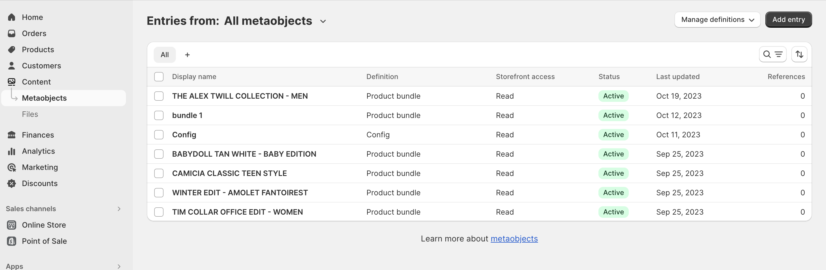The width and height of the screenshot is (826, 270).
Task: Follow the metaobjects learn more link
Action: point(514,239)
